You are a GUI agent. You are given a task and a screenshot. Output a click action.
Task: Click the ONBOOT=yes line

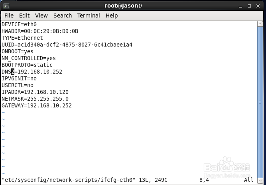tap(18, 51)
